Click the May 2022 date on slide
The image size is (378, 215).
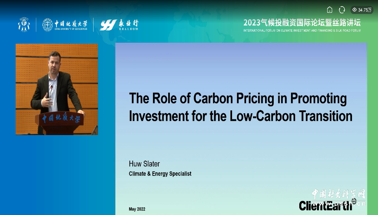tap(137, 209)
